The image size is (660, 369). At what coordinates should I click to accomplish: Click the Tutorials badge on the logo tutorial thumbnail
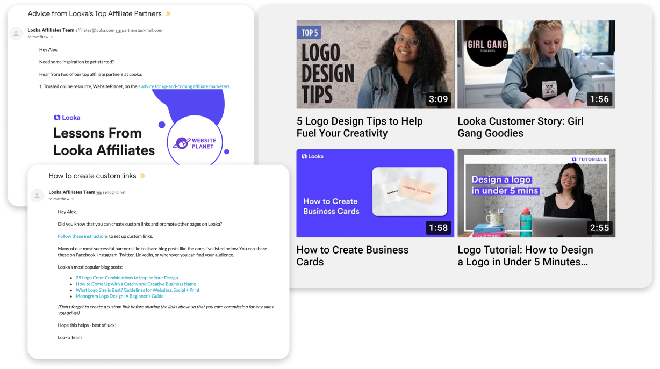(589, 160)
